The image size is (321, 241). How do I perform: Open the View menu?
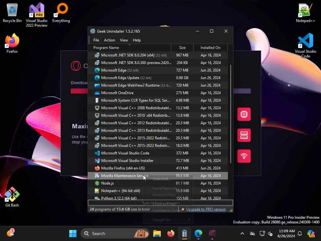click(124, 40)
